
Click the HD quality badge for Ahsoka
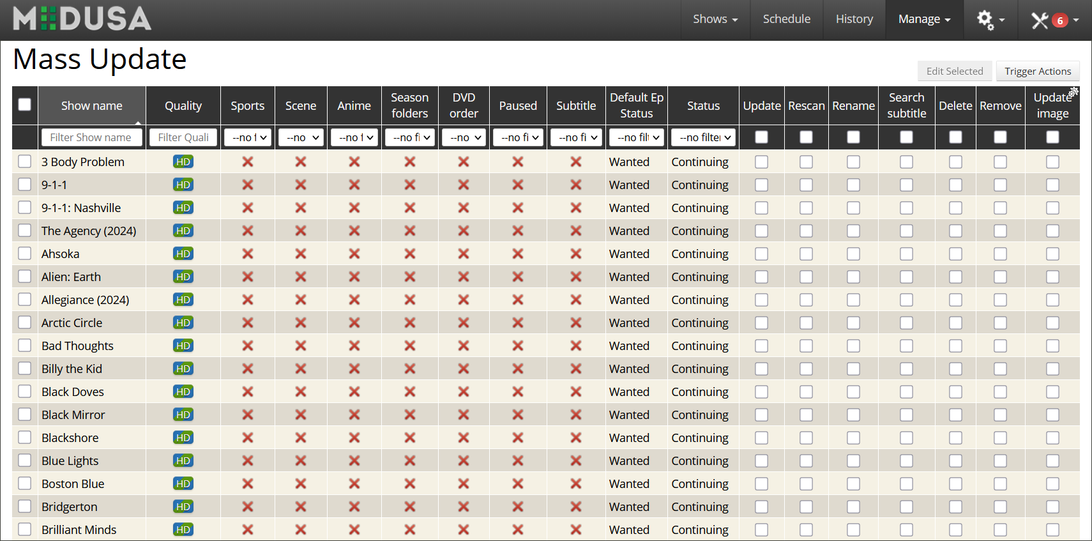point(183,254)
